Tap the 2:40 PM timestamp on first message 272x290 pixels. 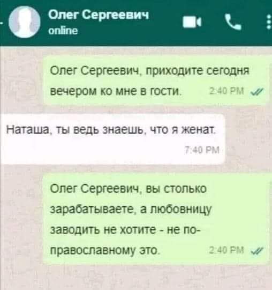227,91
